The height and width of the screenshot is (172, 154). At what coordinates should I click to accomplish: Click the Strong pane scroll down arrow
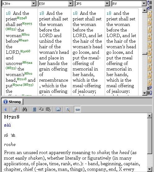[x=150, y=169]
